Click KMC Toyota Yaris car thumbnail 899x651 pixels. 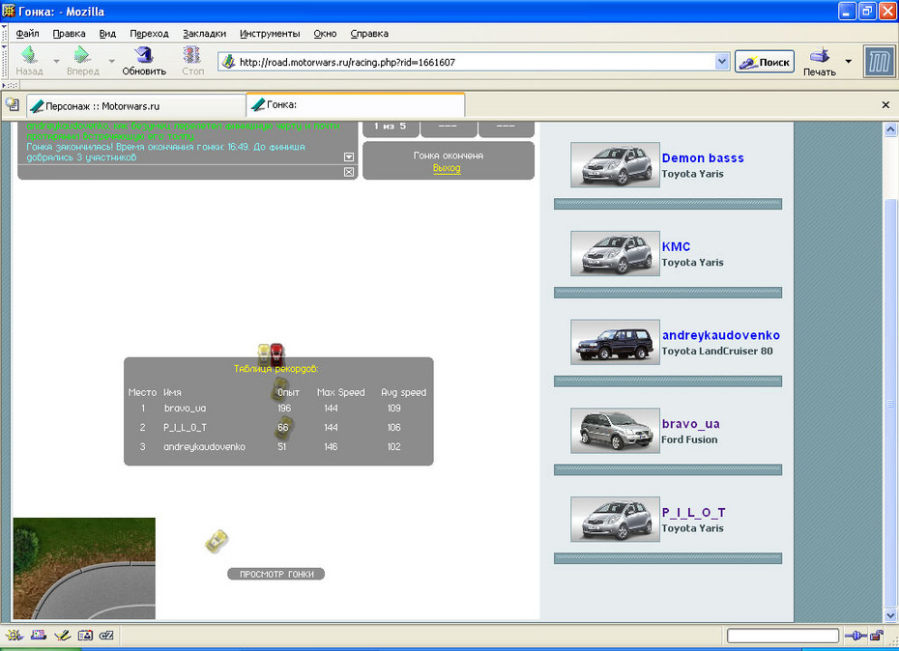point(615,253)
